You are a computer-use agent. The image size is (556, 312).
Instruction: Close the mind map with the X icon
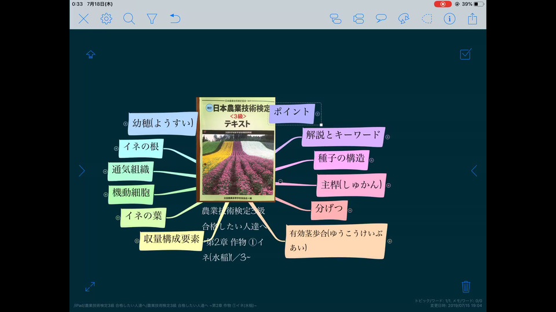tap(83, 18)
